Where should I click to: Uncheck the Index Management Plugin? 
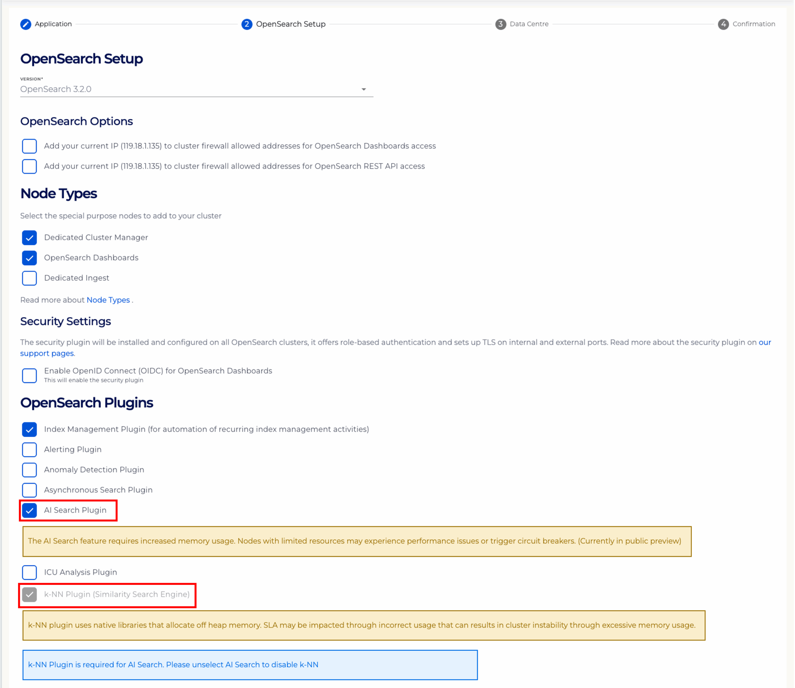pos(29,429)
